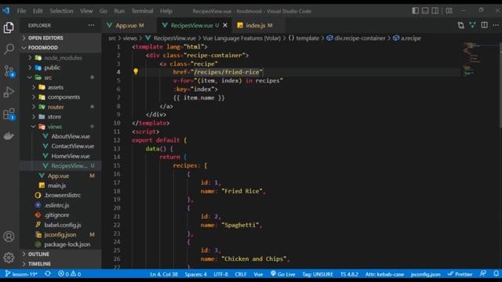Click synchronize changes icon in status bar
The width and height of the screenshot is (502, 282).
48,274
